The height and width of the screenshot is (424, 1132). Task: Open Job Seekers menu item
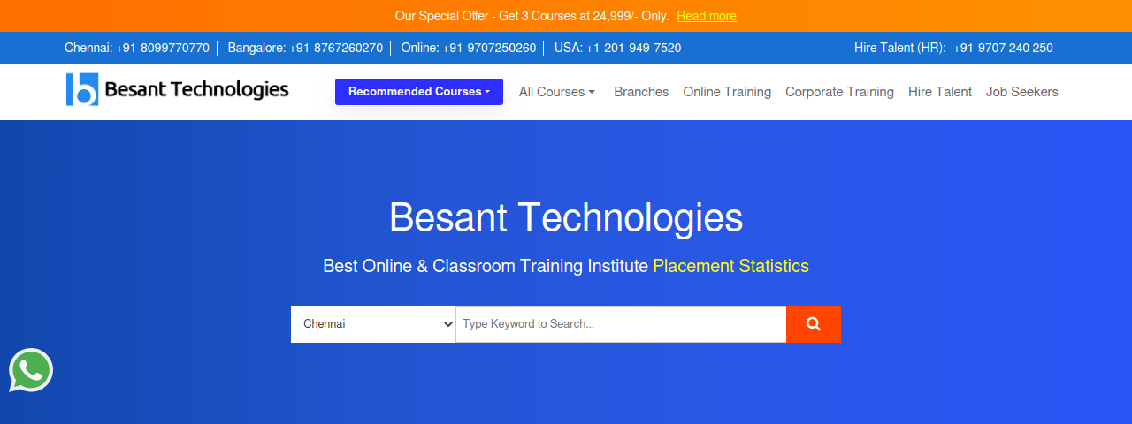coord(1022,92)
